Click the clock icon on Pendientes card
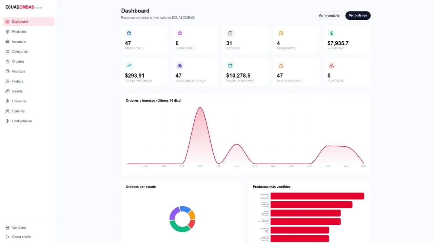 [281, 33]
